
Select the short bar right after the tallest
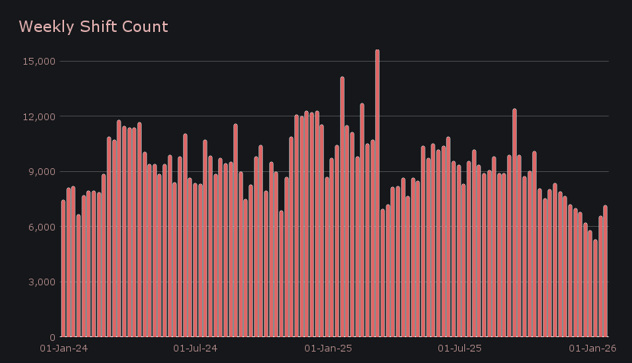coord(383,272)
